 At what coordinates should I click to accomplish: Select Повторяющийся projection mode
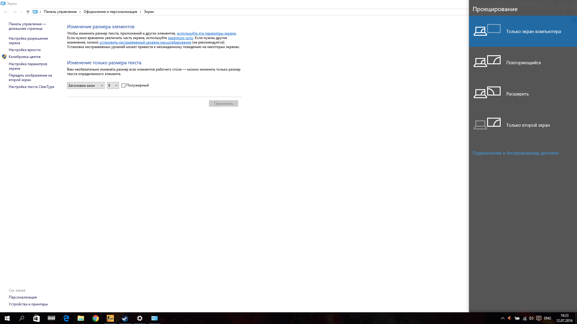click(523, 62)
